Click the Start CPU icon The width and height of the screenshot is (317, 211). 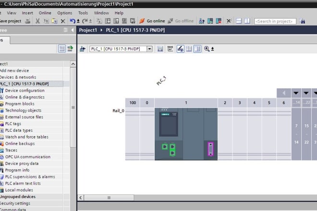(x=210, y=21)
